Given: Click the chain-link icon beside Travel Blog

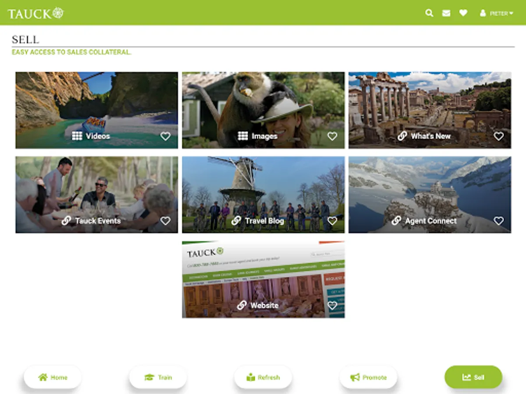Looking at the screenshot, I should point(236,221).
